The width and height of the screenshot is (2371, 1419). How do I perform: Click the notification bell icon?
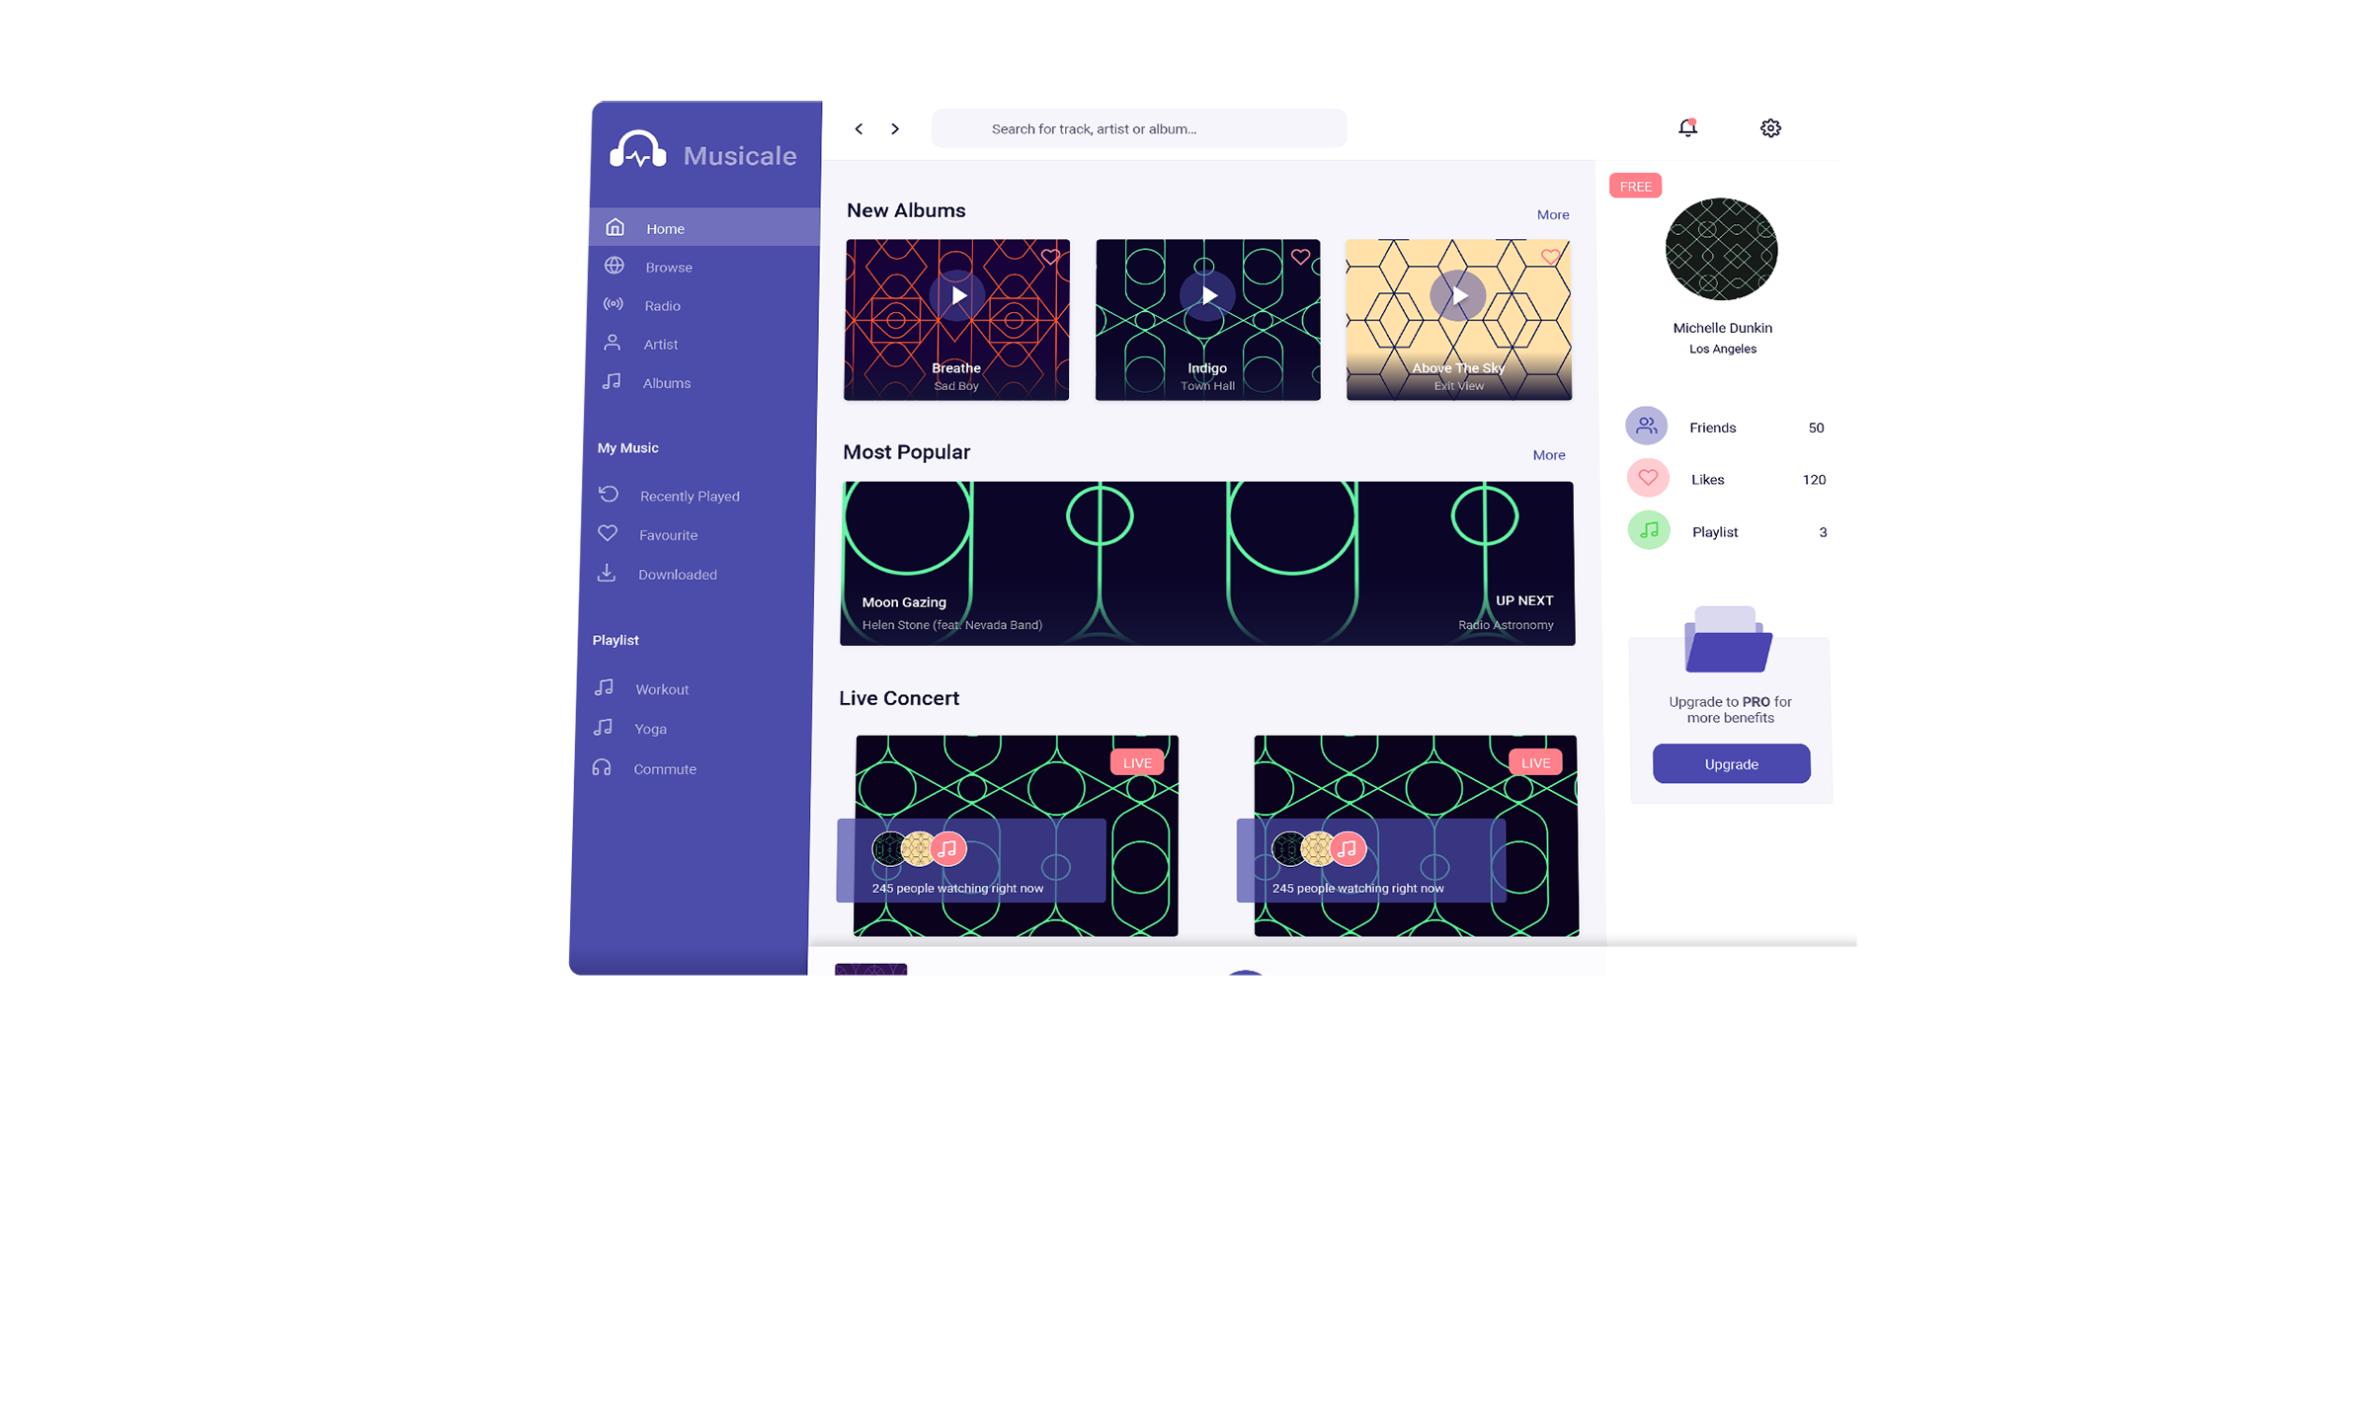pos(1686,126)
